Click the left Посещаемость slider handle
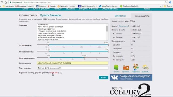This screenshot has width=173, height=97. (48, 45)
